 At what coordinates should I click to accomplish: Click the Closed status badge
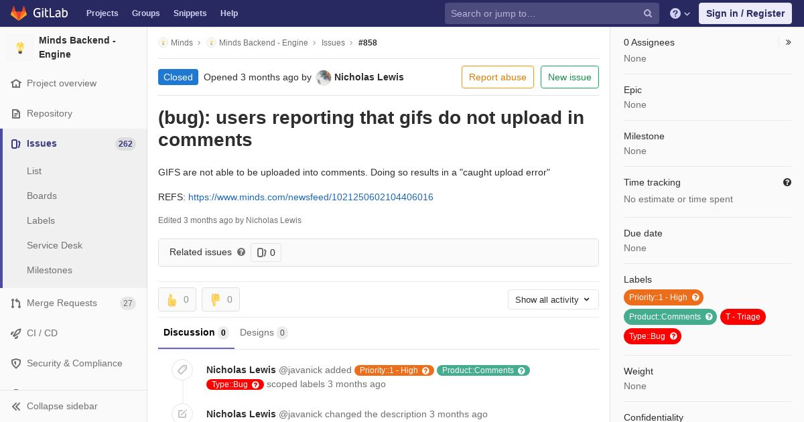pos(178,77)
